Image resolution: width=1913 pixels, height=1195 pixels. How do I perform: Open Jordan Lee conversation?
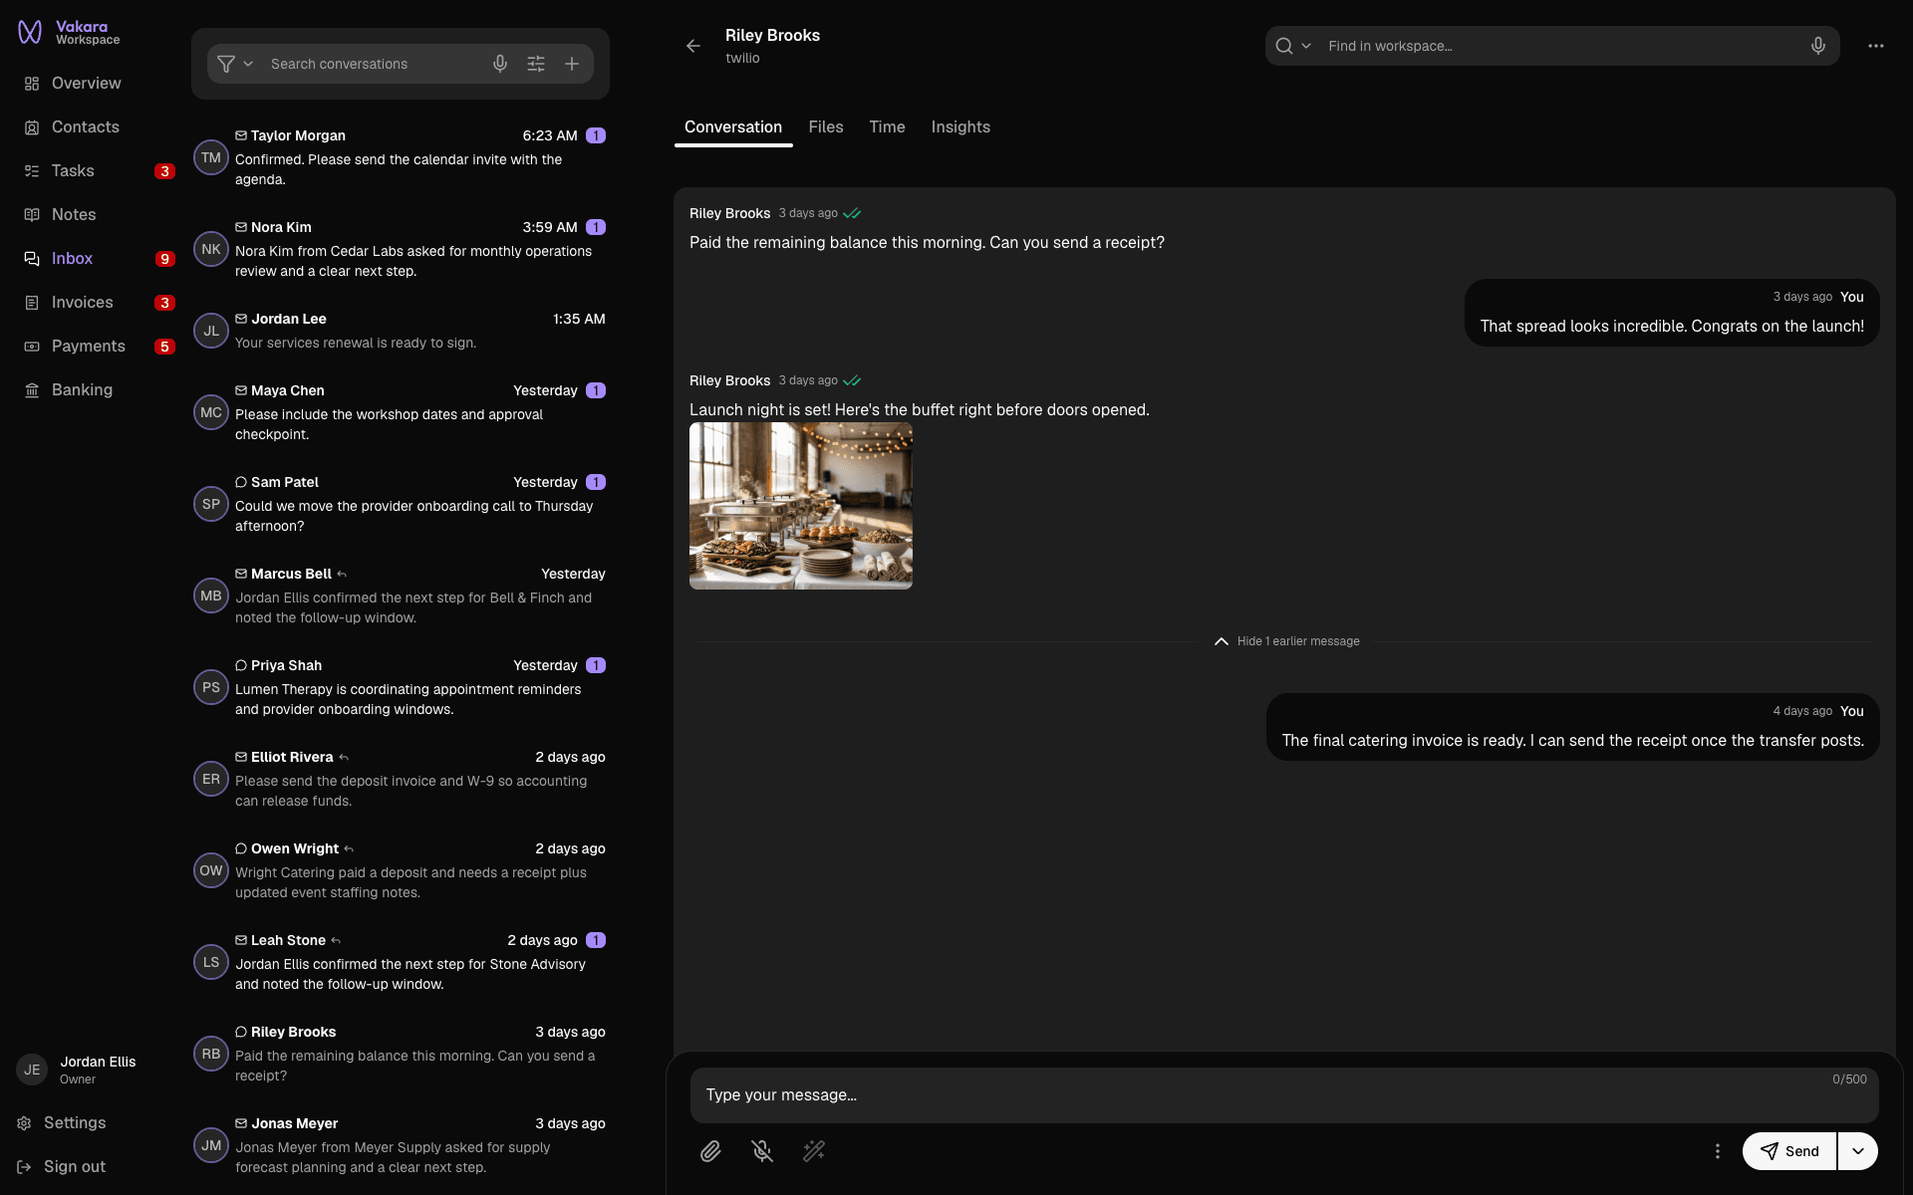click(x=400, y=331)
